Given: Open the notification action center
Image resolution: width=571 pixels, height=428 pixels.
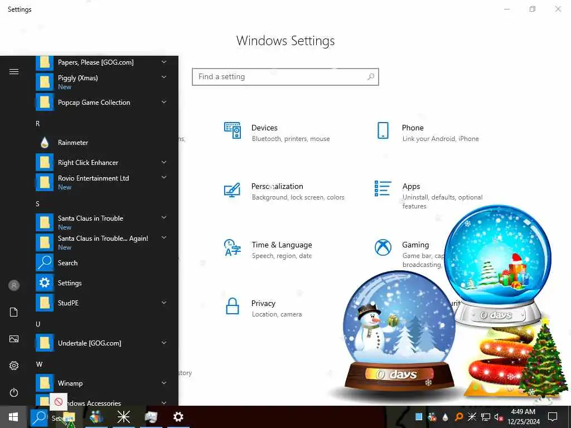Looking at the screenshot, I should coord(553,417).
